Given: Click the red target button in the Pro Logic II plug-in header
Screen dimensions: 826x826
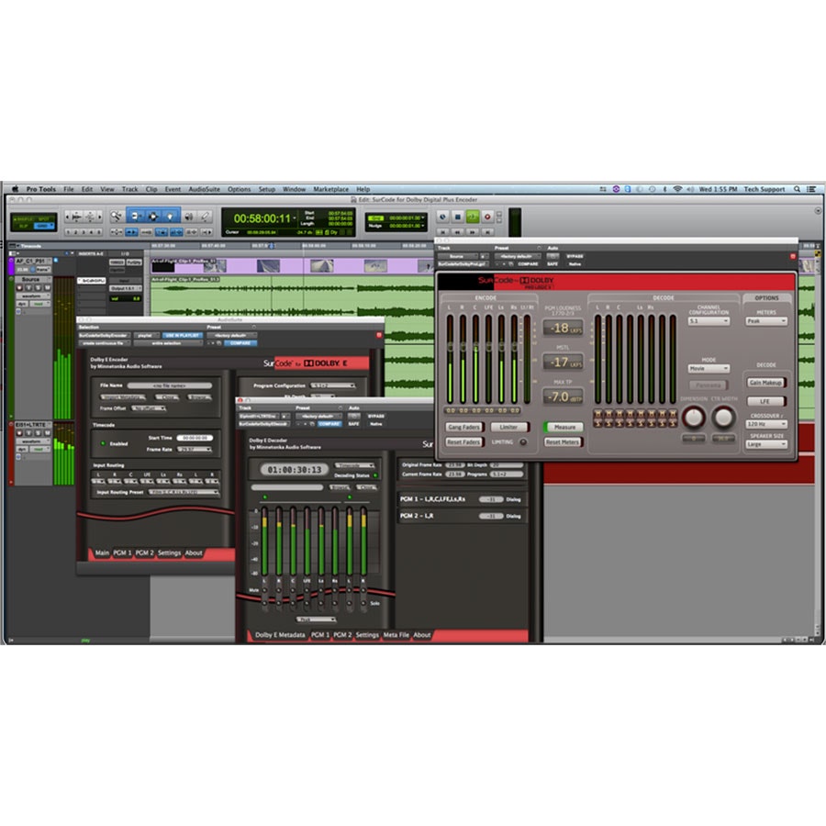Looking at the screenshot, I should click(x=792, y=256).
